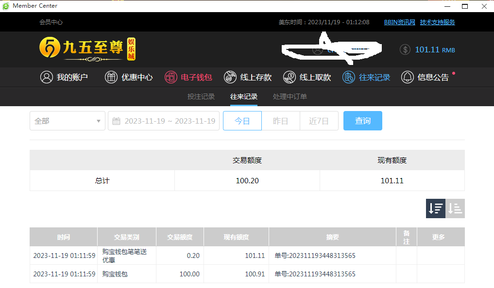
Task: Click 购宝钱包笔笔送优惠 transaction type
Action: tap(124, 256)
